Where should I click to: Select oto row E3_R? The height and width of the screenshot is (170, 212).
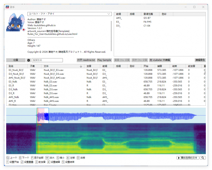(106, 85)
